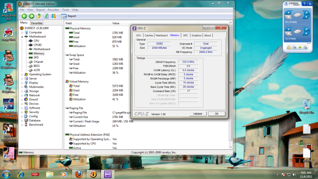Image resolution: width=318 pixels, height=179 pixels.
Task: Click the Up level arrow toolbar icon
Action: click(x=39, y=16)
